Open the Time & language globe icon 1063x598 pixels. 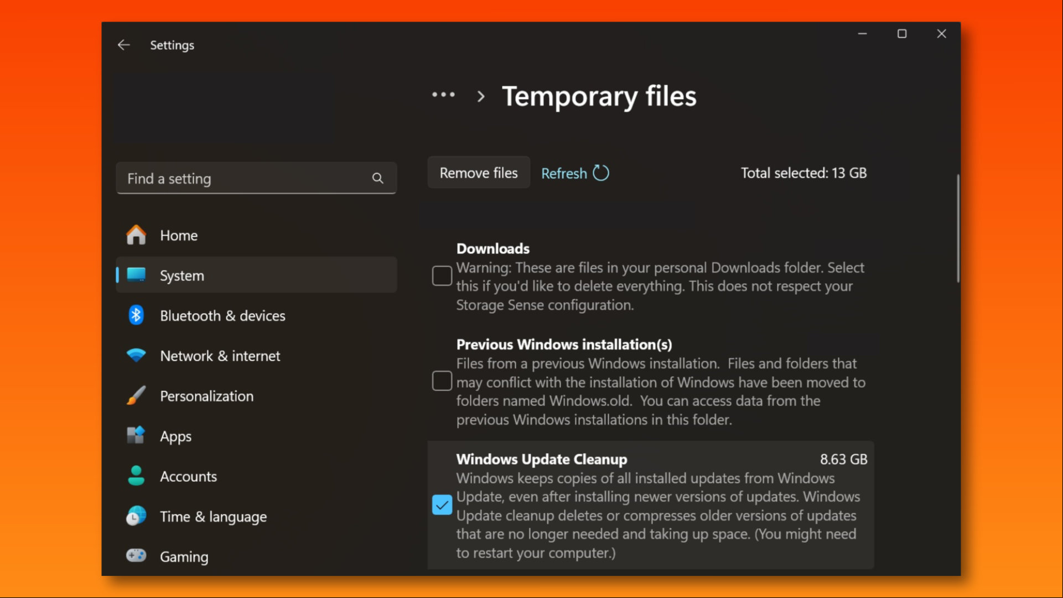tap(136, 516)
